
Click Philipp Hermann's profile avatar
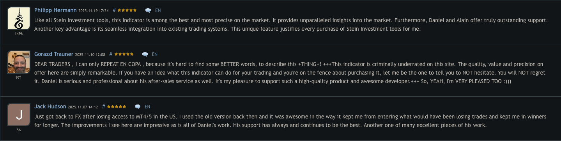point(19,19)
